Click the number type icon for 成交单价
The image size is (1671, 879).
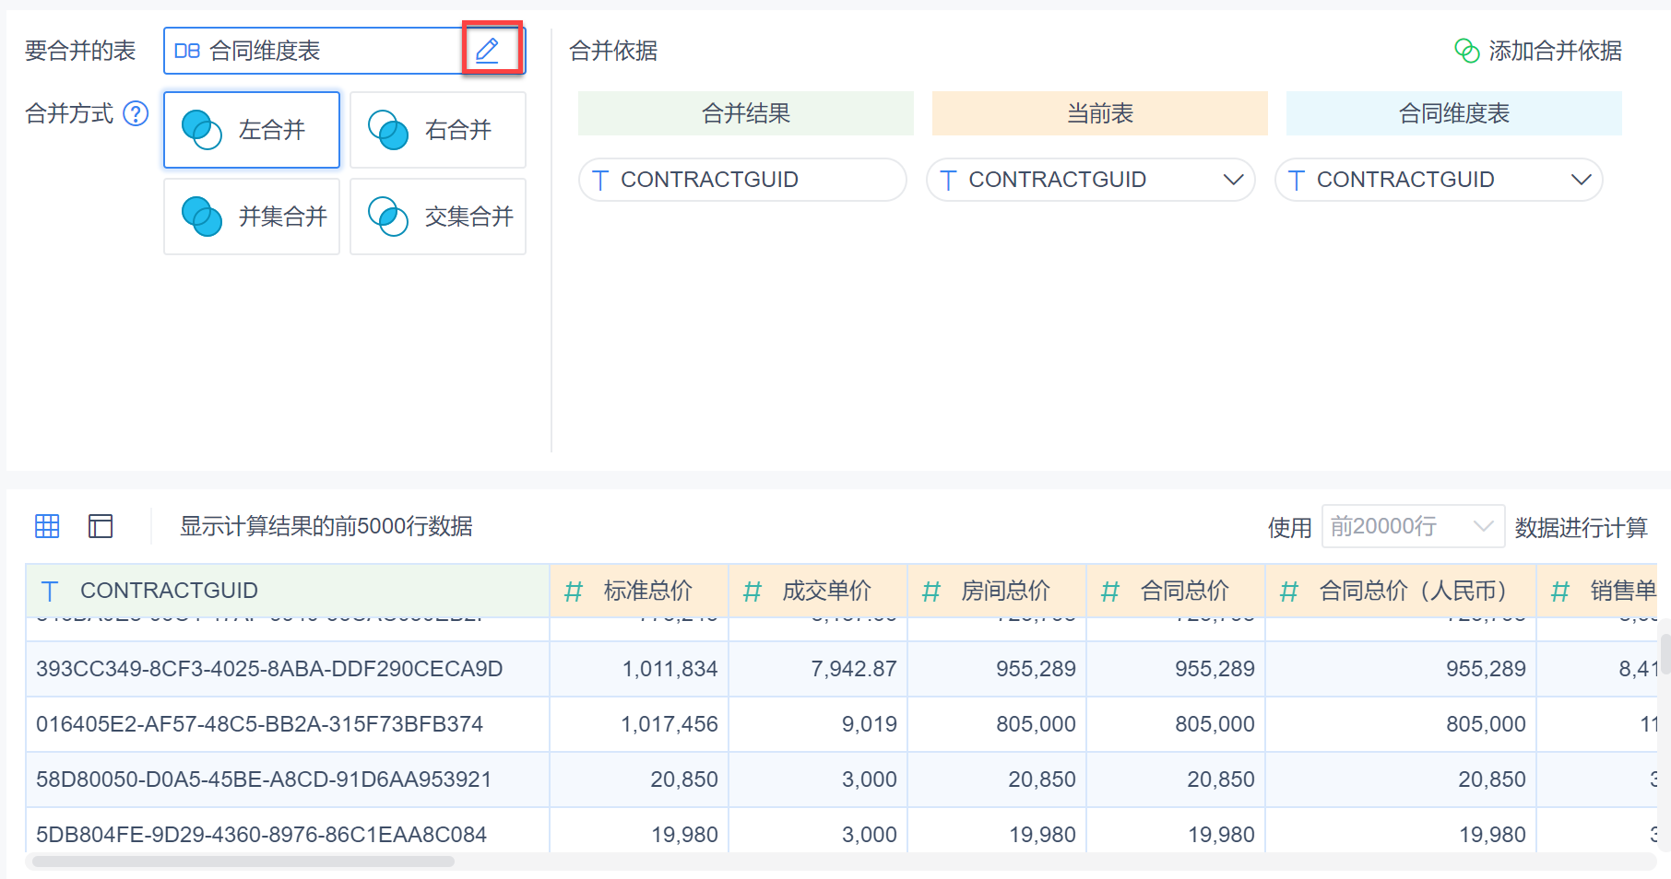point(753,591)
